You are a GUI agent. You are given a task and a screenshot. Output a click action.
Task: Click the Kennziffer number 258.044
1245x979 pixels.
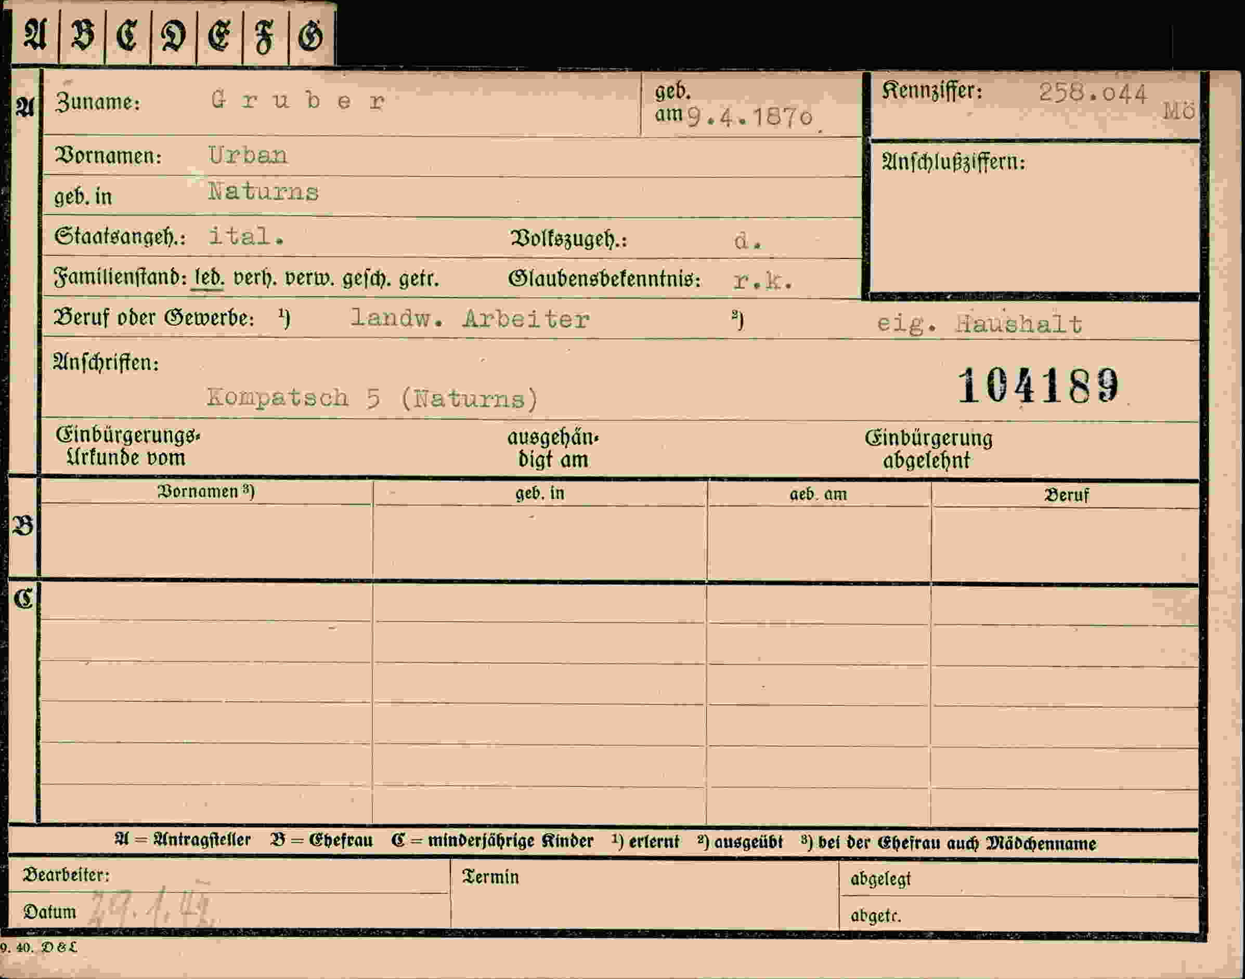(x=1093, y=94)
